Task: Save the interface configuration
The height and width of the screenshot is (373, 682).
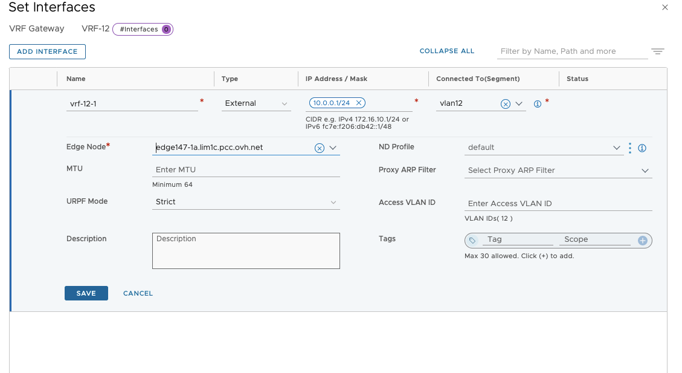Action: tap(86, 293)
